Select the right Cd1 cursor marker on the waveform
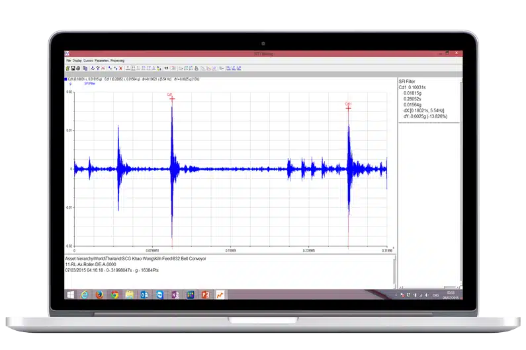Image resolution: width=526 pixels, height=350 pixels. point(348,108)
